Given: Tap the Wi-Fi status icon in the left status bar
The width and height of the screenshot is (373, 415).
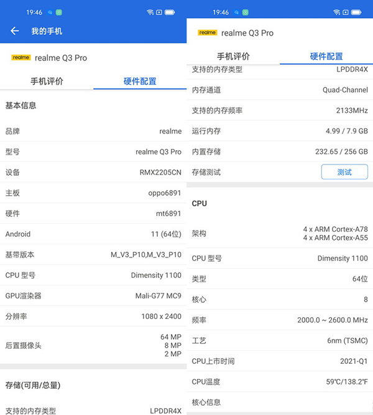Looking at the screenshot, I should 150,12.
